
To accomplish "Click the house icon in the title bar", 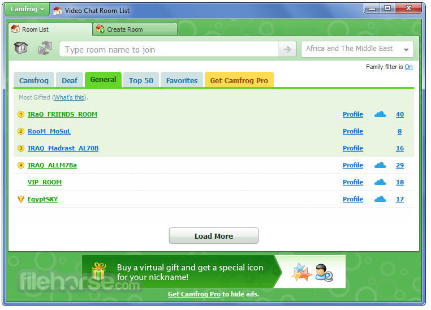I will click(x=58, y=11).
